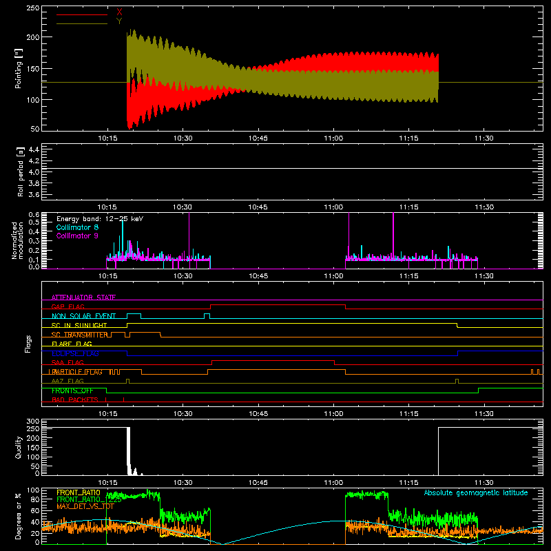
Task: Click the 200 tick on Pointing axis
Action: [x=33, y=37]
